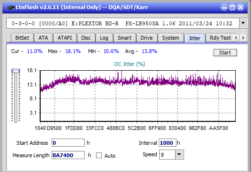Enable the Auto checkbox
The image size is (251, 172).
(99, 155)
